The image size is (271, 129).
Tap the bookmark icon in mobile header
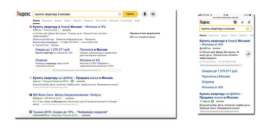243,22
